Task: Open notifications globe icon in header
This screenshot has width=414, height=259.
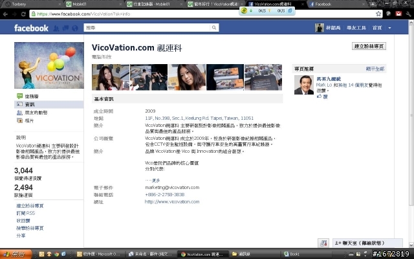Action: [x=75, y=28]
